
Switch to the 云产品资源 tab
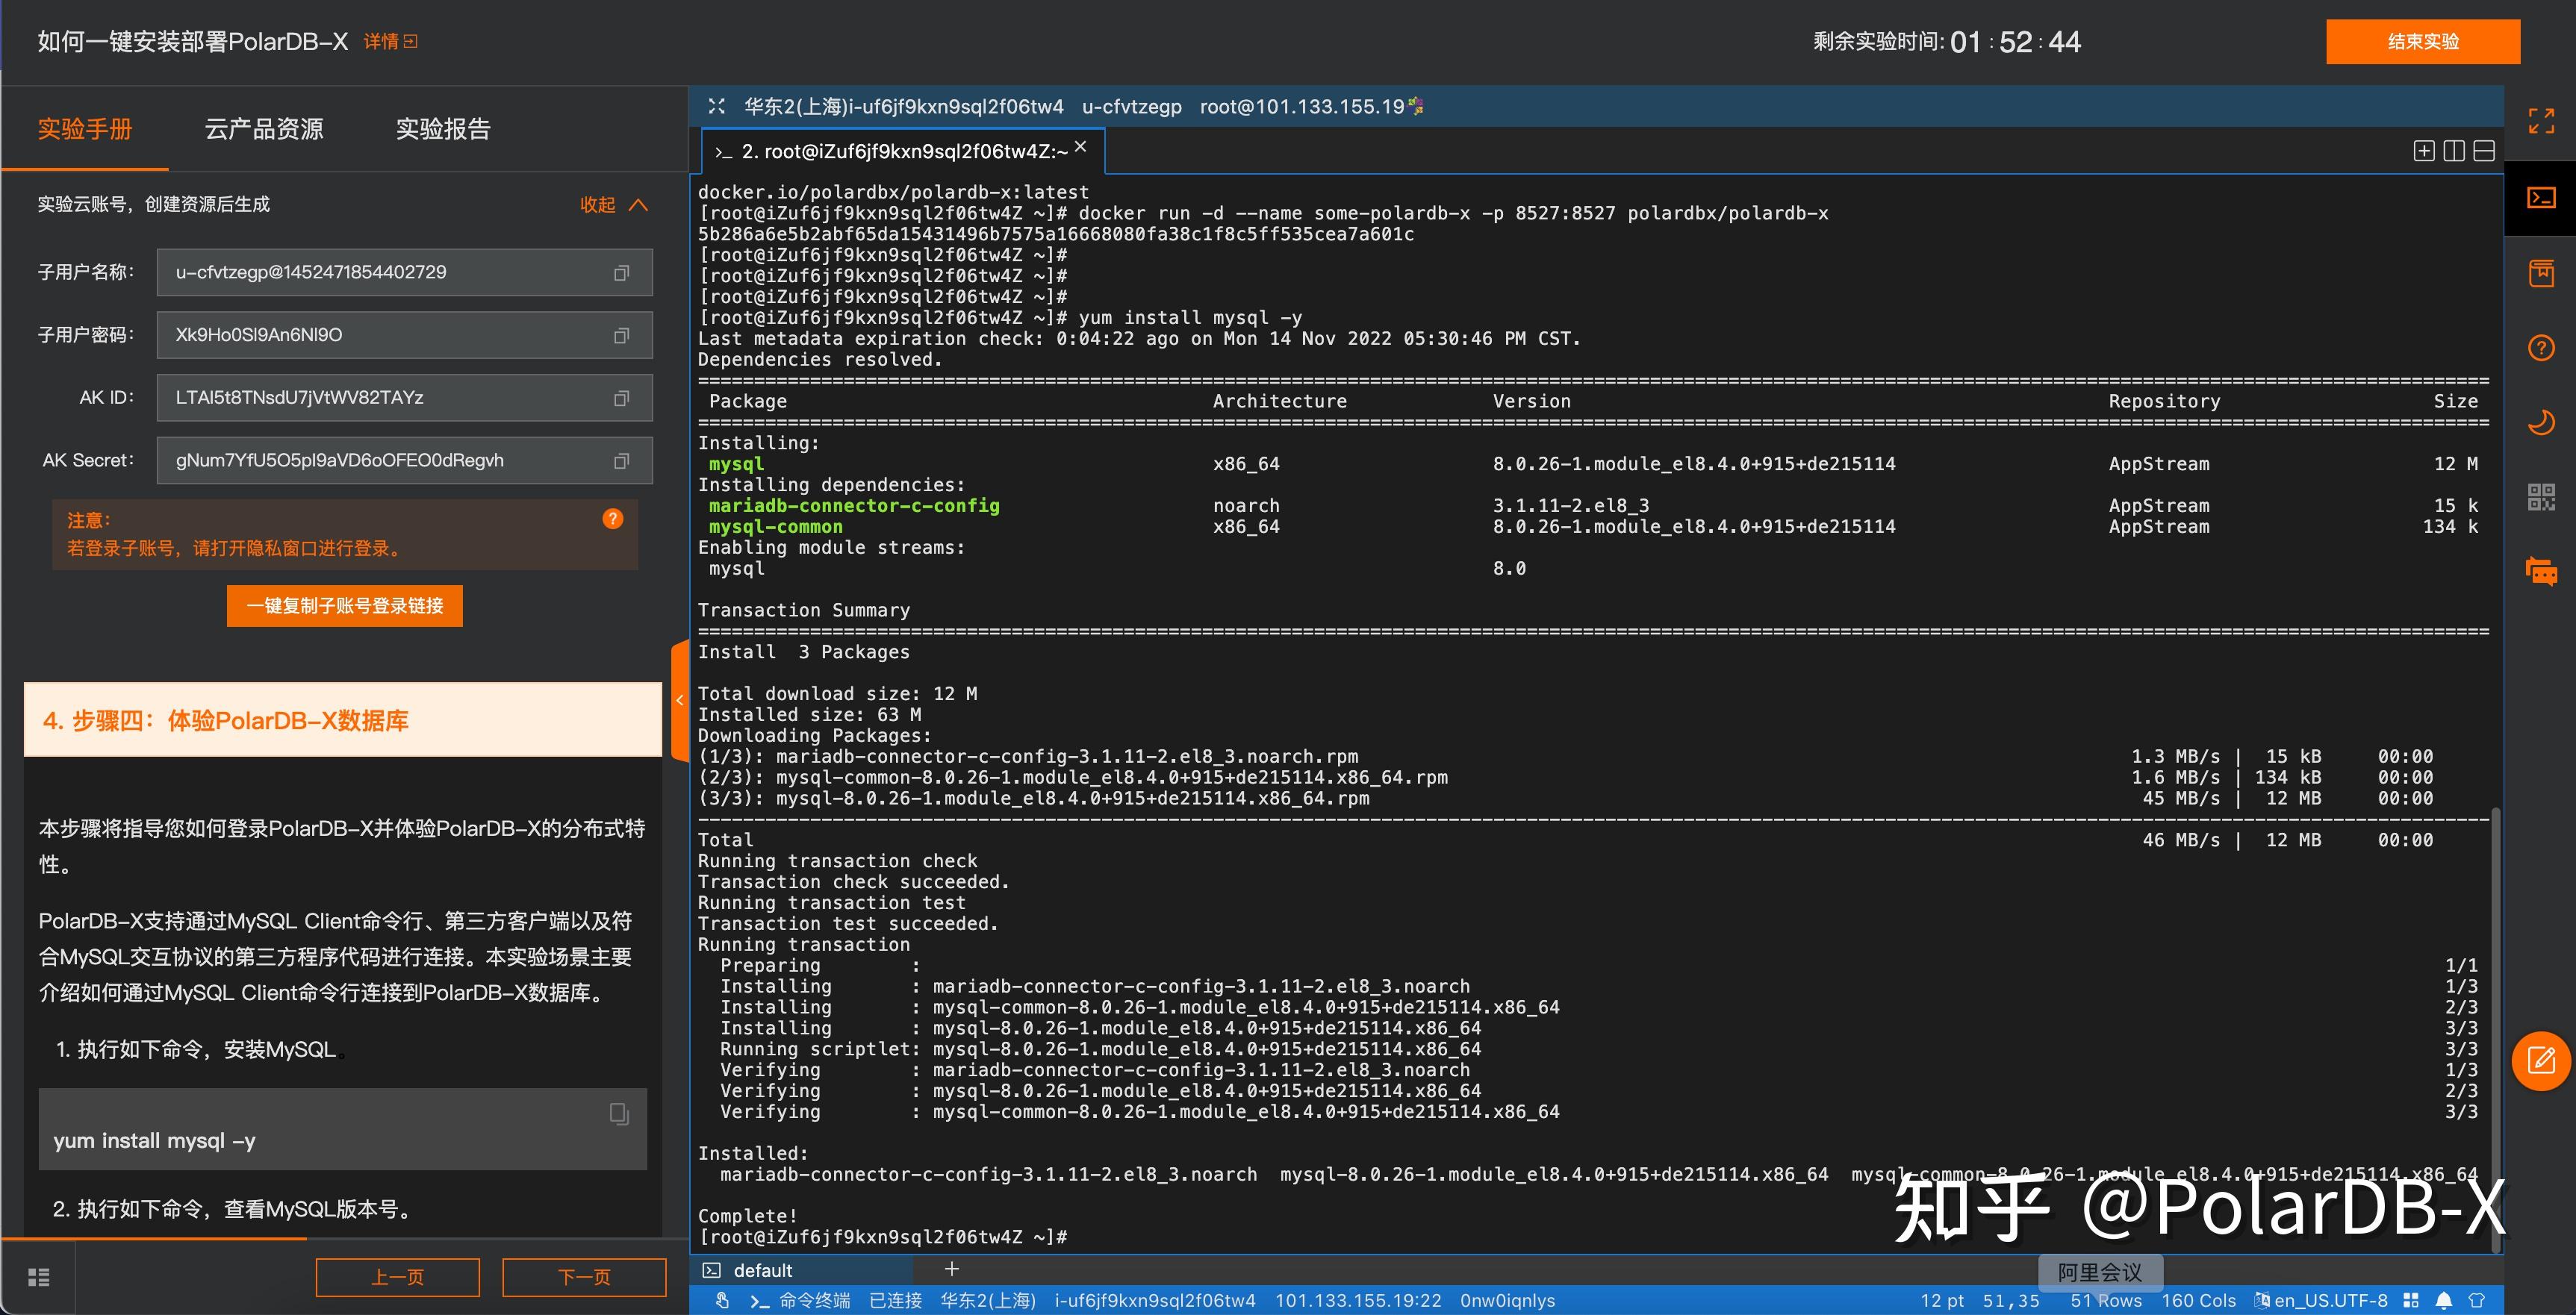point(264,129)
